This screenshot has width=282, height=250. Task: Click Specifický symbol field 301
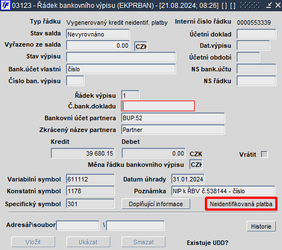click(x=90, y=204)
